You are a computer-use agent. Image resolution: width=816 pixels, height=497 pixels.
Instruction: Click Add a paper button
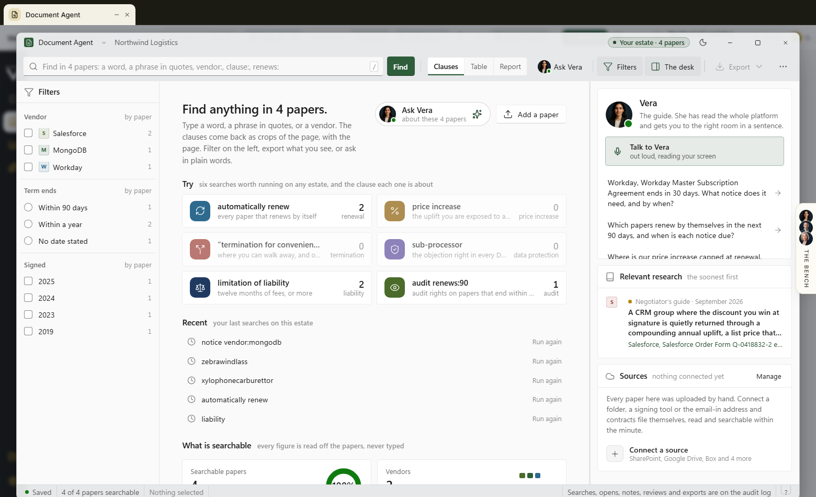click(531, 115)
